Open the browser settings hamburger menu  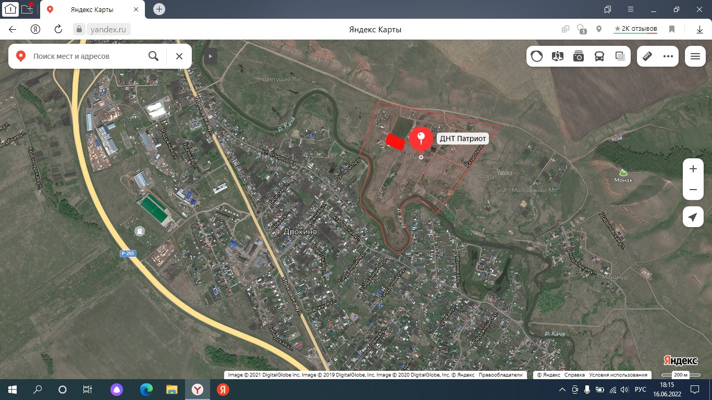pos(631,9)
